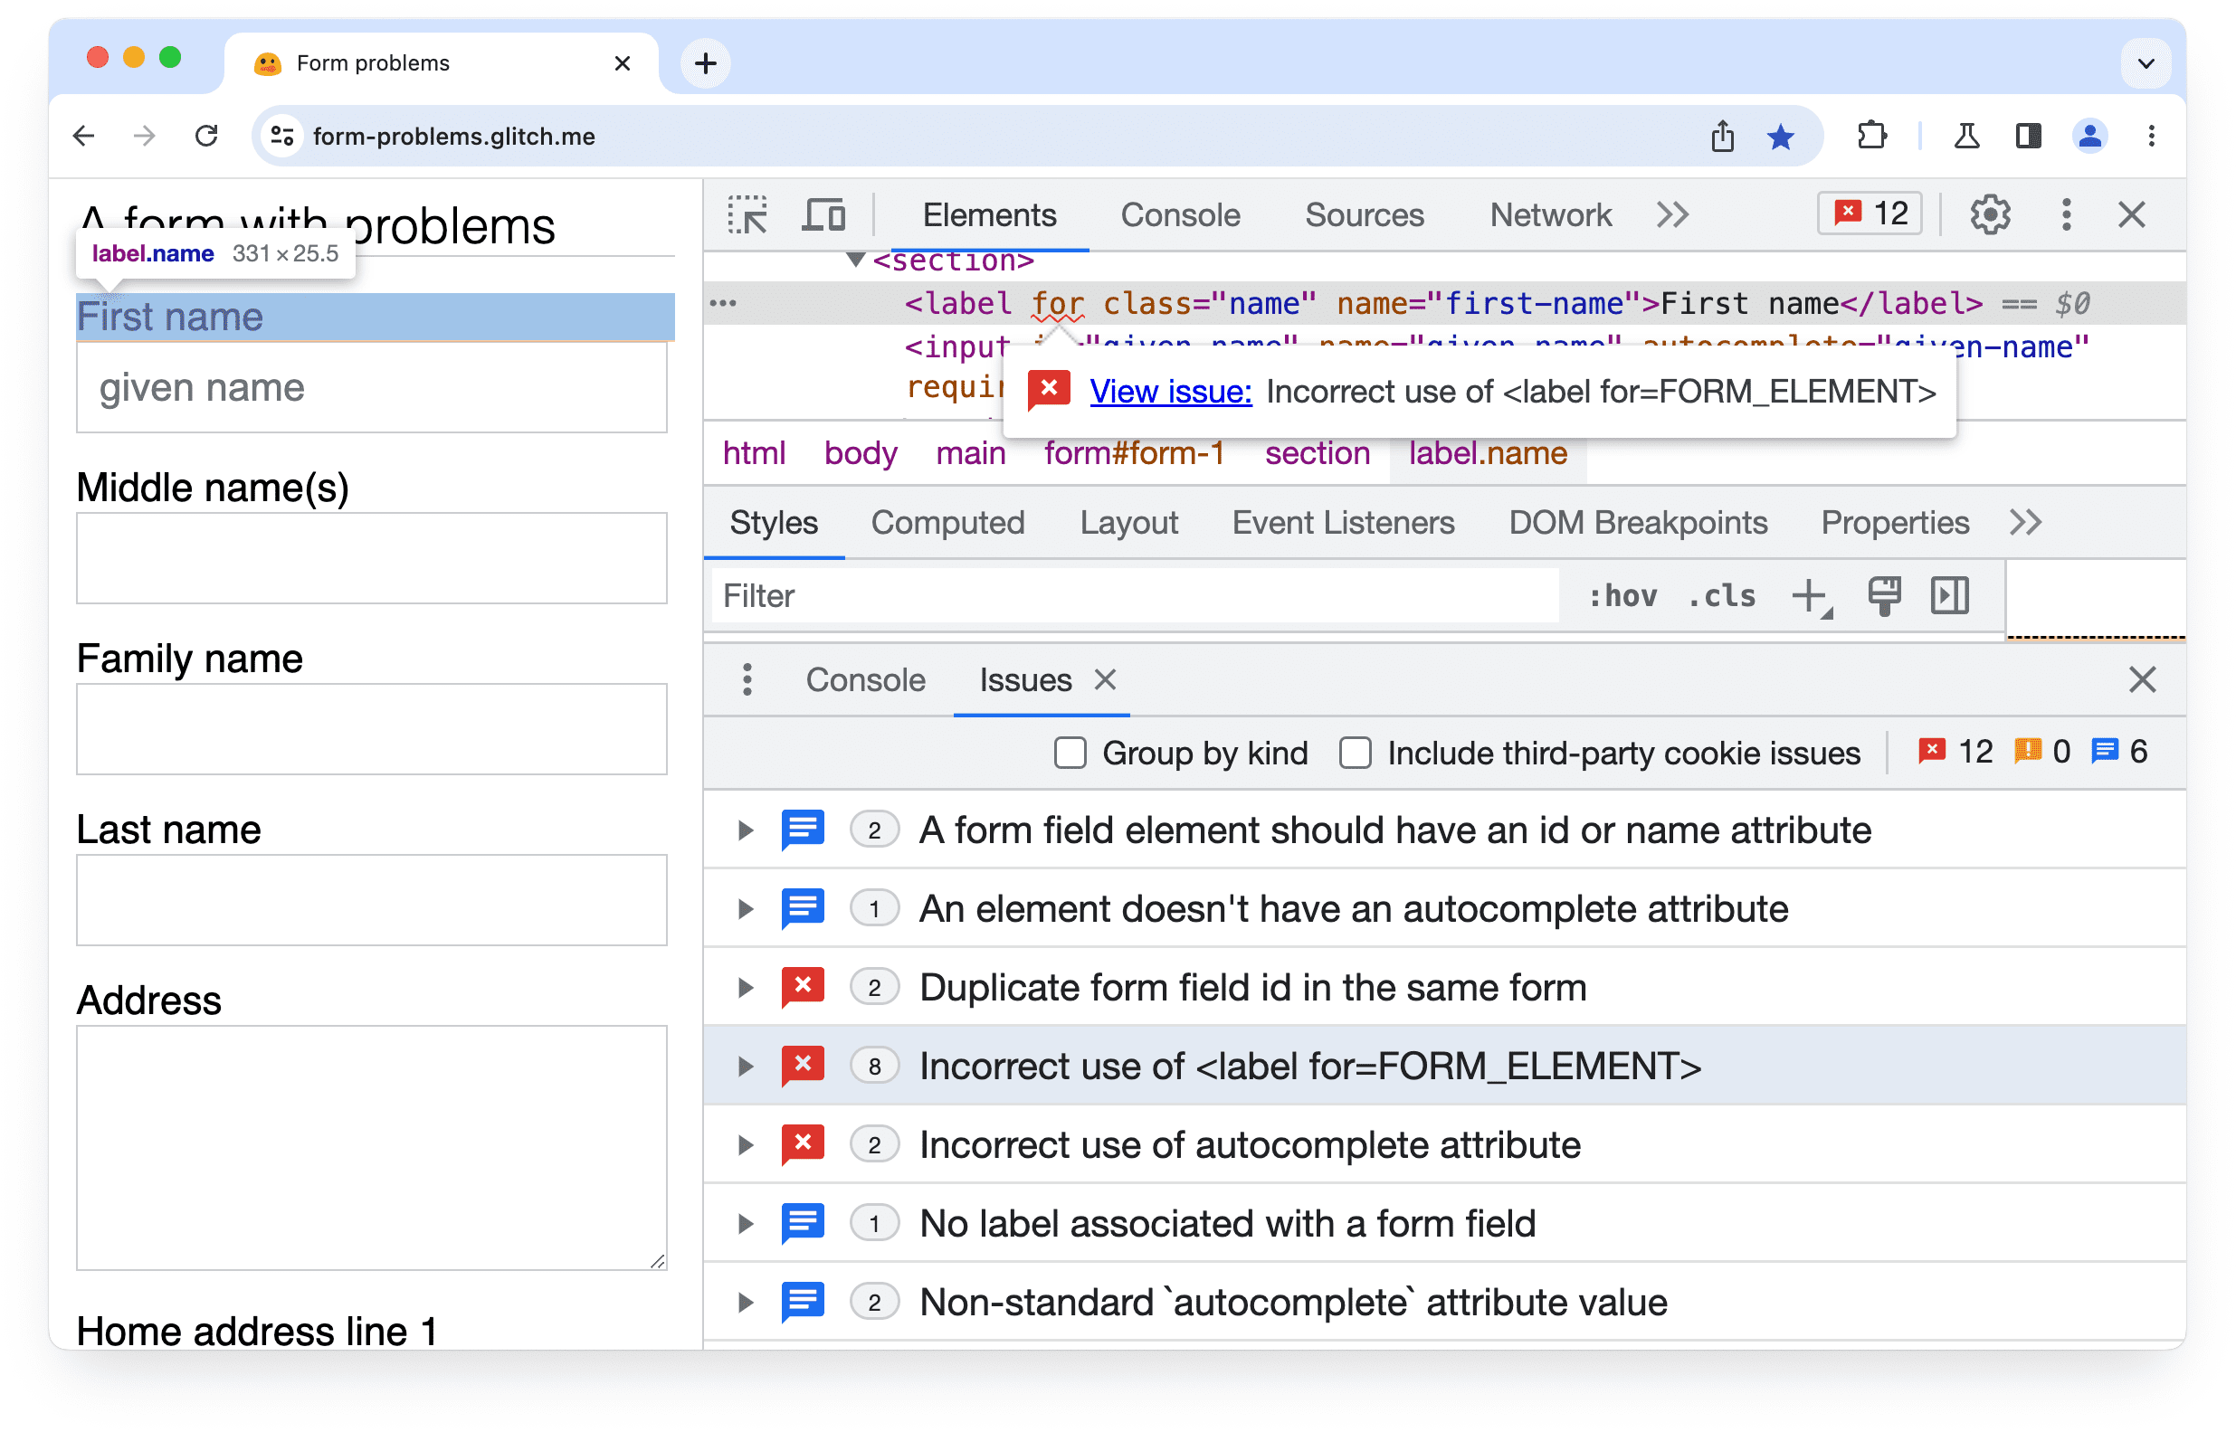Viewport: 2236px width, 1432px height.
Task: Click the more tools overflow >> icon
Action: coord(1670,215)
